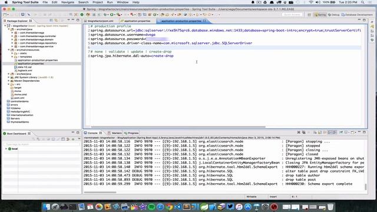Open the File menu

pos(45,2)
